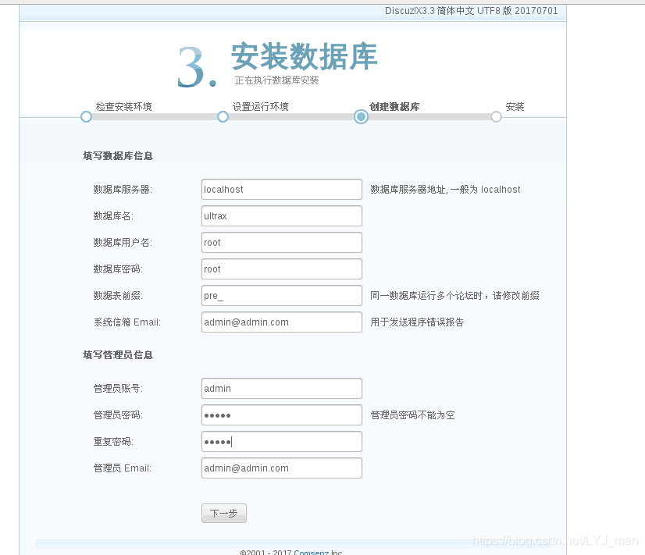Click the localhost database server input field
Viewport: 645px width, 555px height.
tap(281, 189)
